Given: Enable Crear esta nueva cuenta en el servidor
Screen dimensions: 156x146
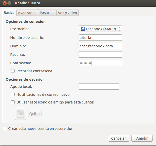Looking at the screenshot, I should click(5, 129).
